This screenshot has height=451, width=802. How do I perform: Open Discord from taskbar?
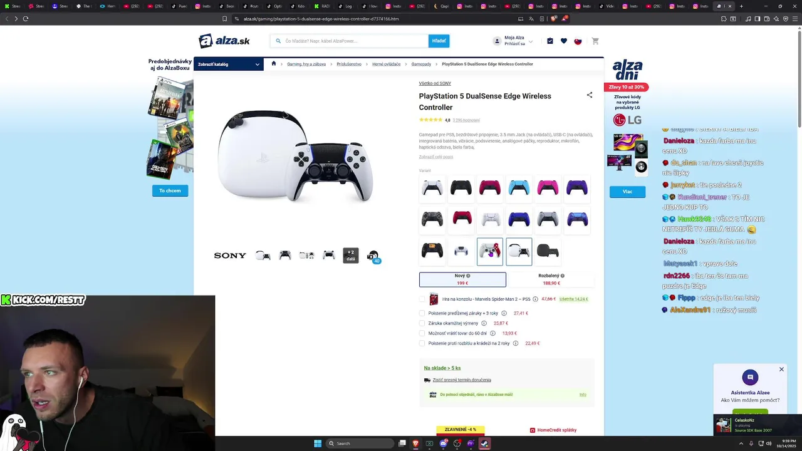point(443,443)
